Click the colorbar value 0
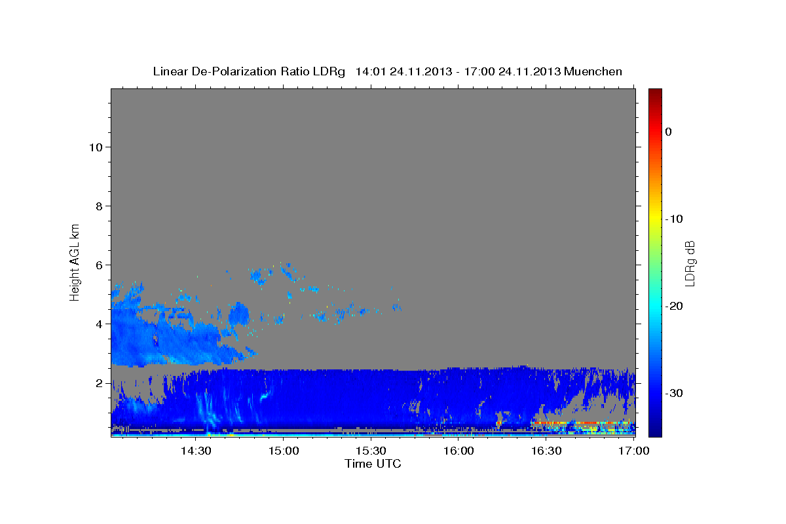This screenshot has height=524, width=786. click(x=668, y=132)
